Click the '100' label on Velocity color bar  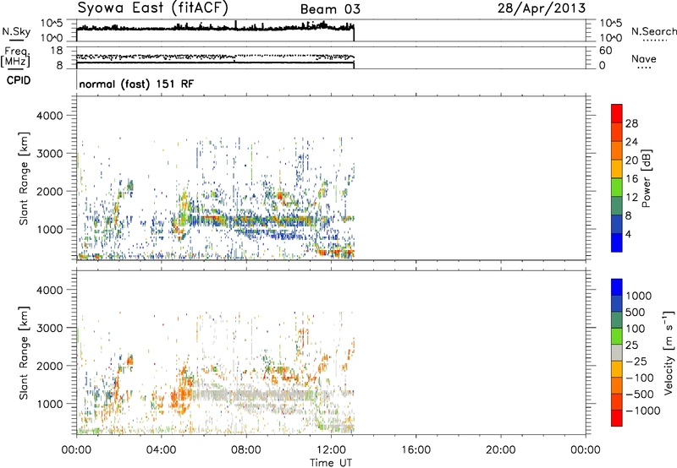(x=635, y=329)
